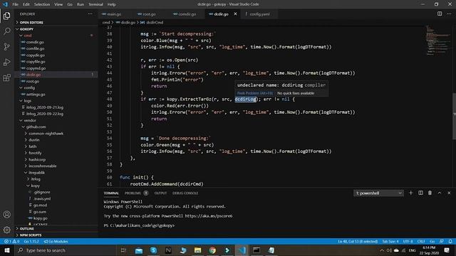456x256 pixels.
Task: Expand the OPEN EDITORS section
Action: [31, 22]
